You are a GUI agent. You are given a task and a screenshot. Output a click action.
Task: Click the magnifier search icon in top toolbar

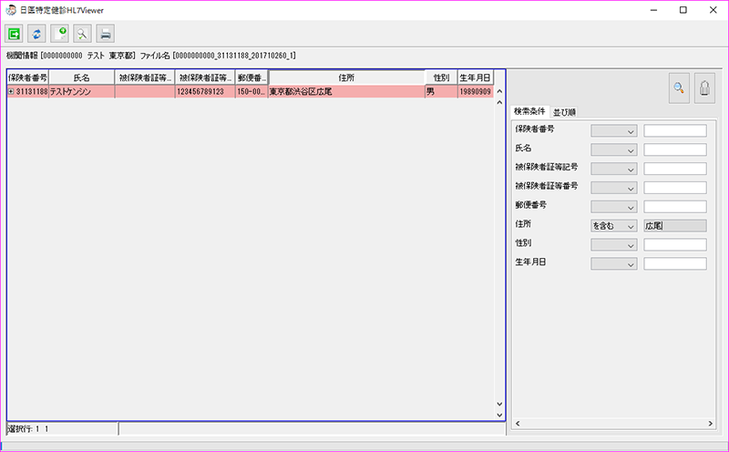tap(83, 34)
